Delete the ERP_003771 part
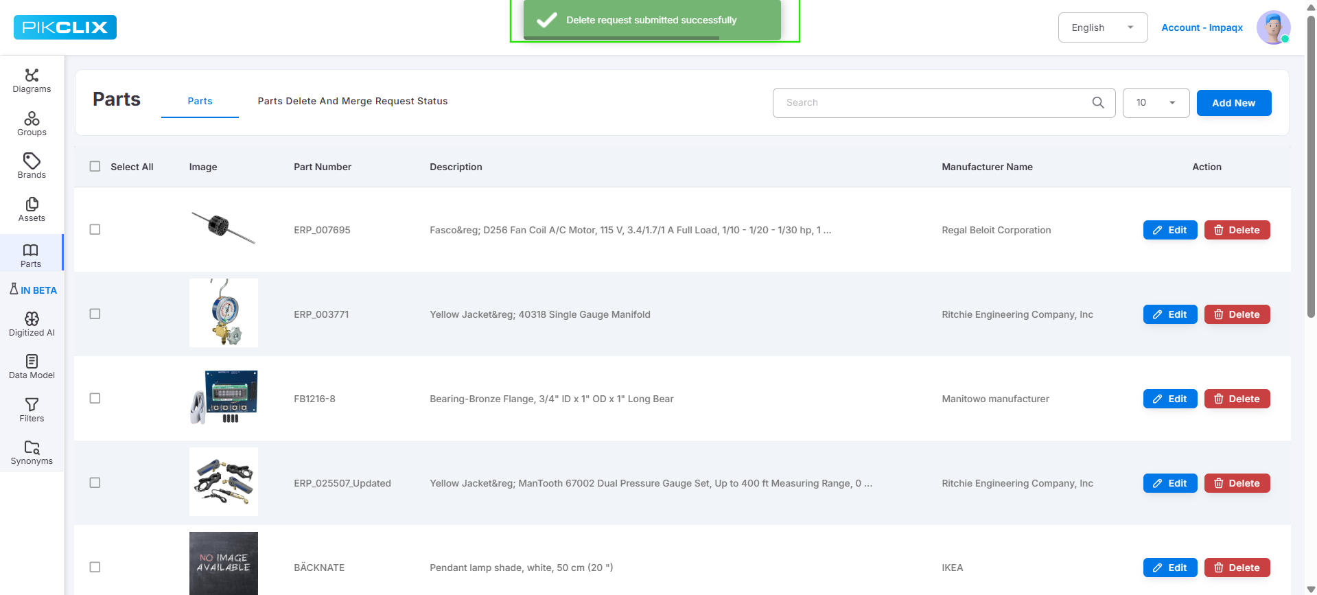Viewport: 1317px width, 595px height. click(x=1237, y=314)
